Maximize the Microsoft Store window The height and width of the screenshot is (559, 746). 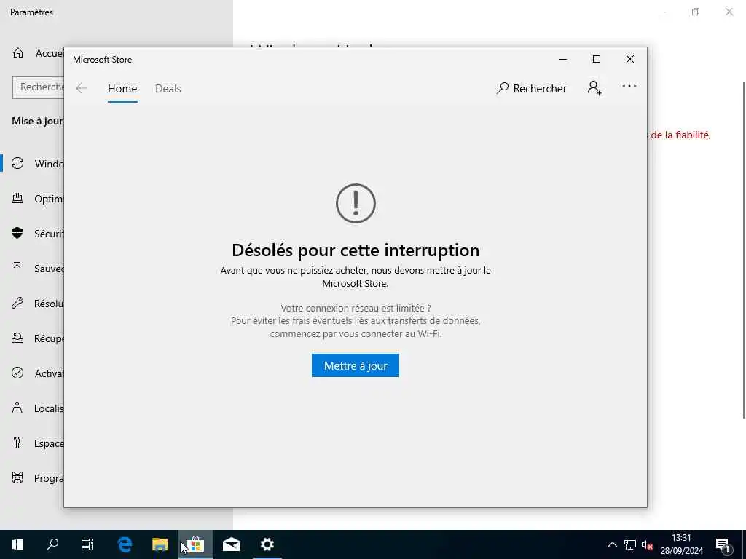[596, 59]
